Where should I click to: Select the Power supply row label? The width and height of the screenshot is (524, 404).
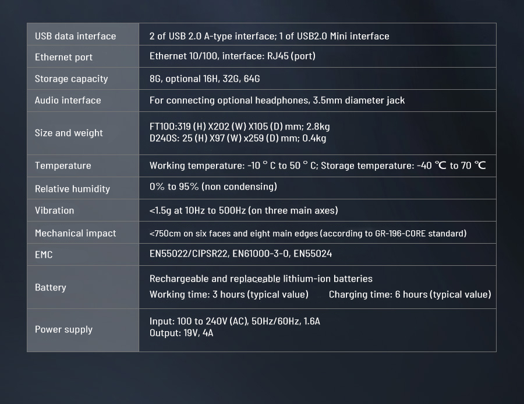63,329
